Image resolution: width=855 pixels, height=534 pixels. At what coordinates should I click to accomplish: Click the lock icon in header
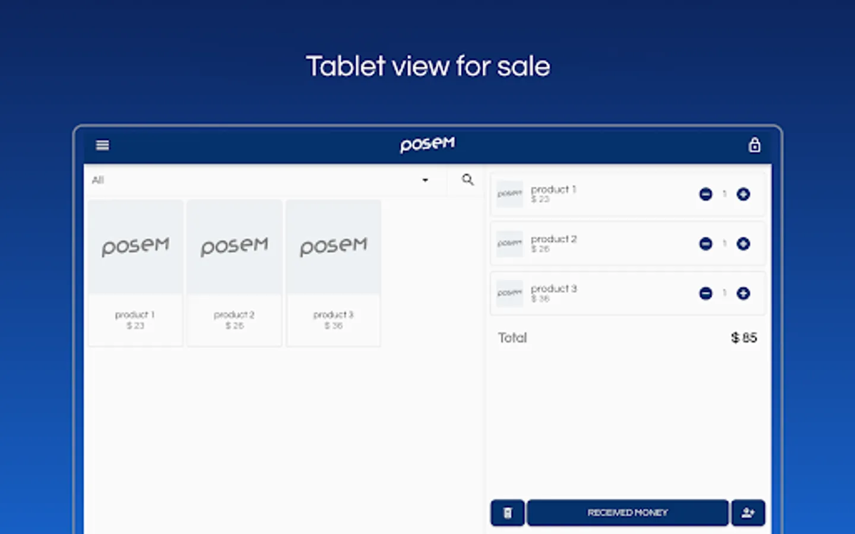click(x=754, y=145)
